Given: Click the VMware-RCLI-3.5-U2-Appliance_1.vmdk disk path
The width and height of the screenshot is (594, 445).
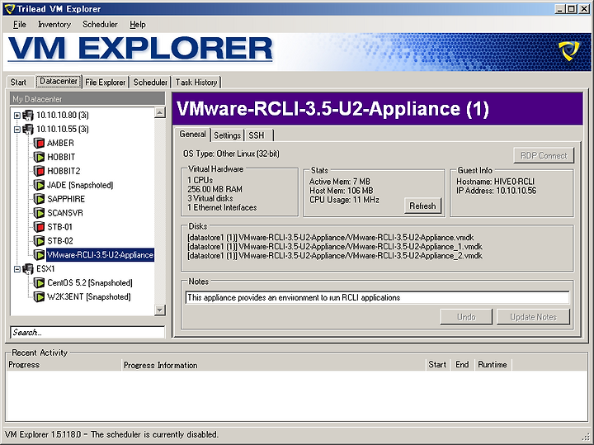Looking at the screenshot, I should 335,247.
